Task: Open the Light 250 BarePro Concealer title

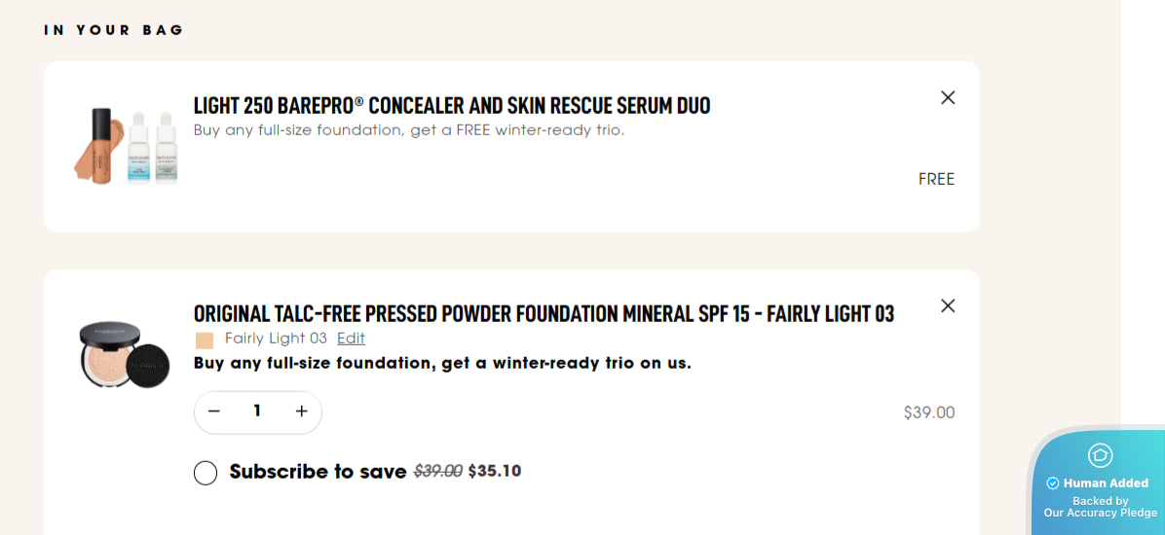Action: coord(452,105)
